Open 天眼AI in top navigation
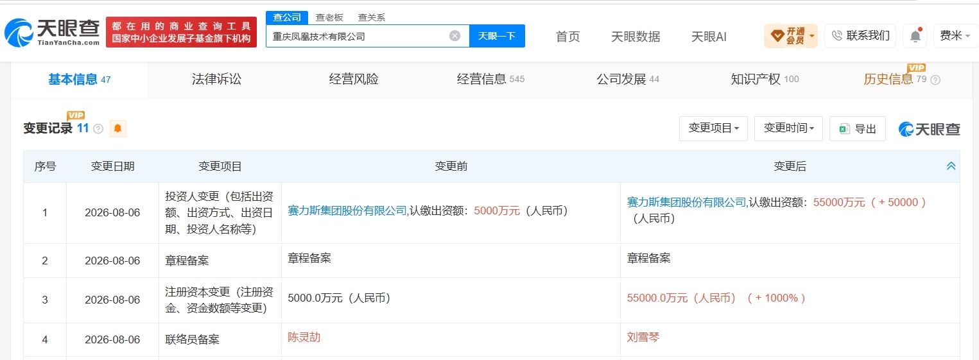 709,37
